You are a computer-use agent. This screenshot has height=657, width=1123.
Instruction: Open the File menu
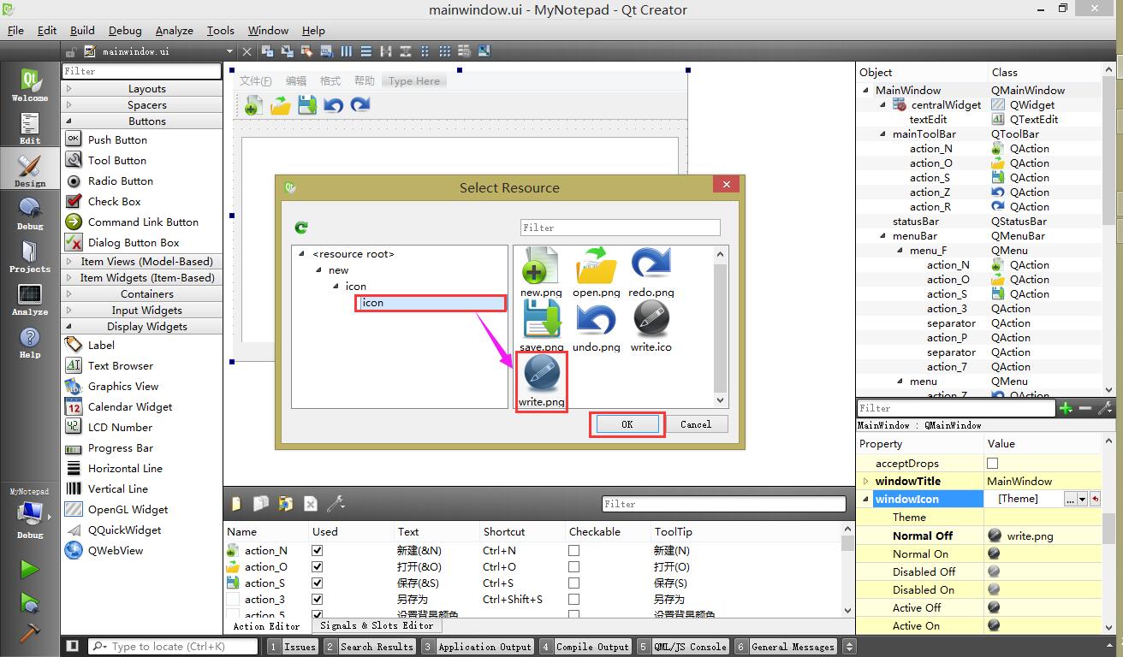coord(15,30)
